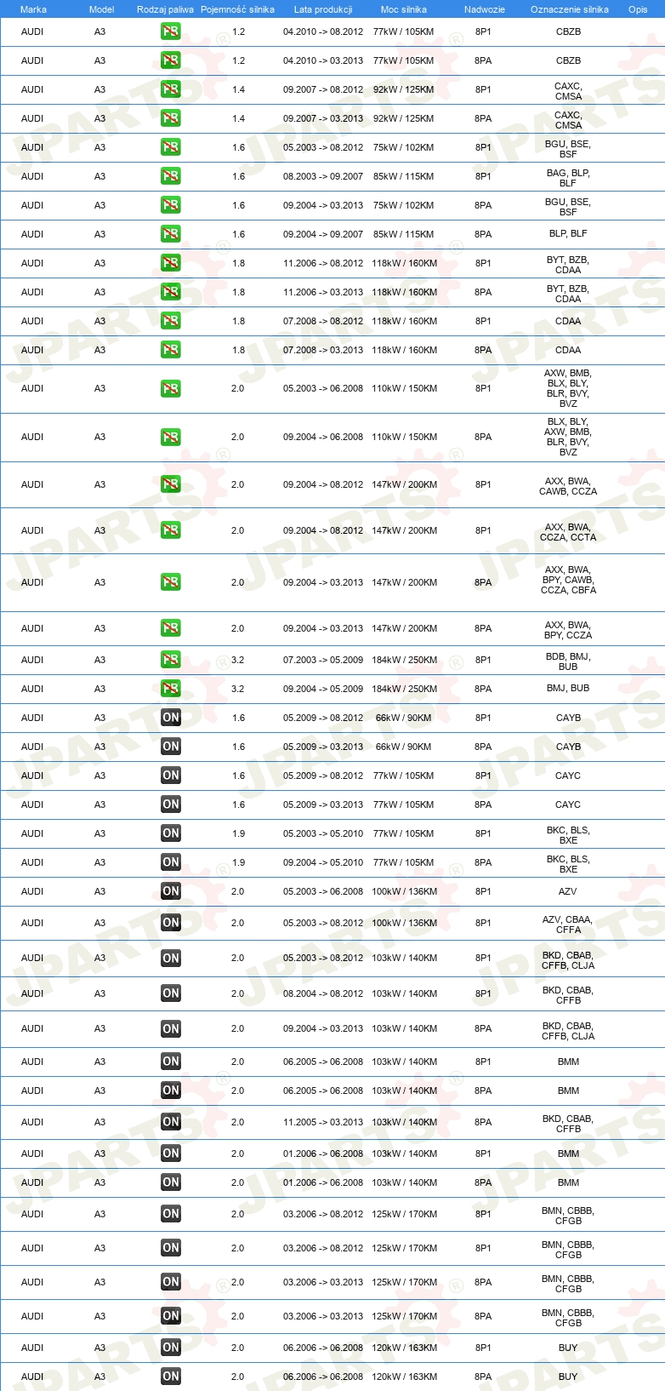Select the power cell 100kW / 136KM in AZV-only row
665x1391 pixels.
click(404, 891)
